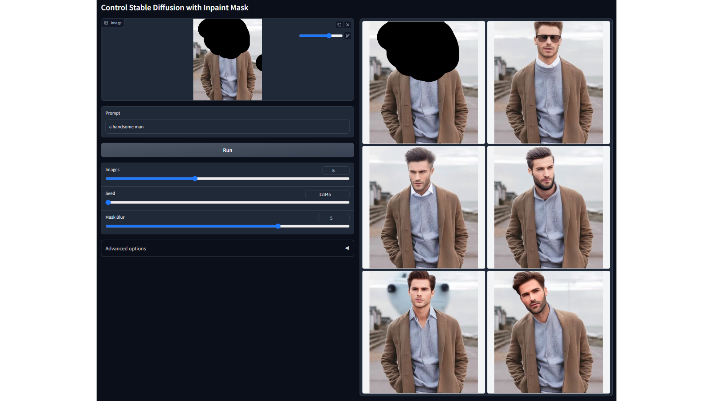Open middle-left gallery result thumbnail

point(424,207)
